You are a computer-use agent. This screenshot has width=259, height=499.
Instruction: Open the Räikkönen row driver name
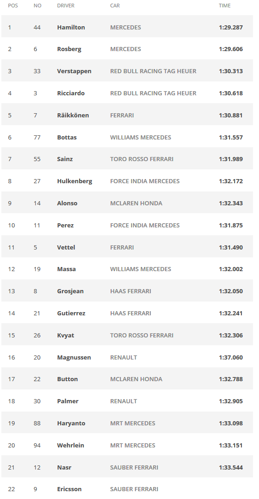click(73, 115)
